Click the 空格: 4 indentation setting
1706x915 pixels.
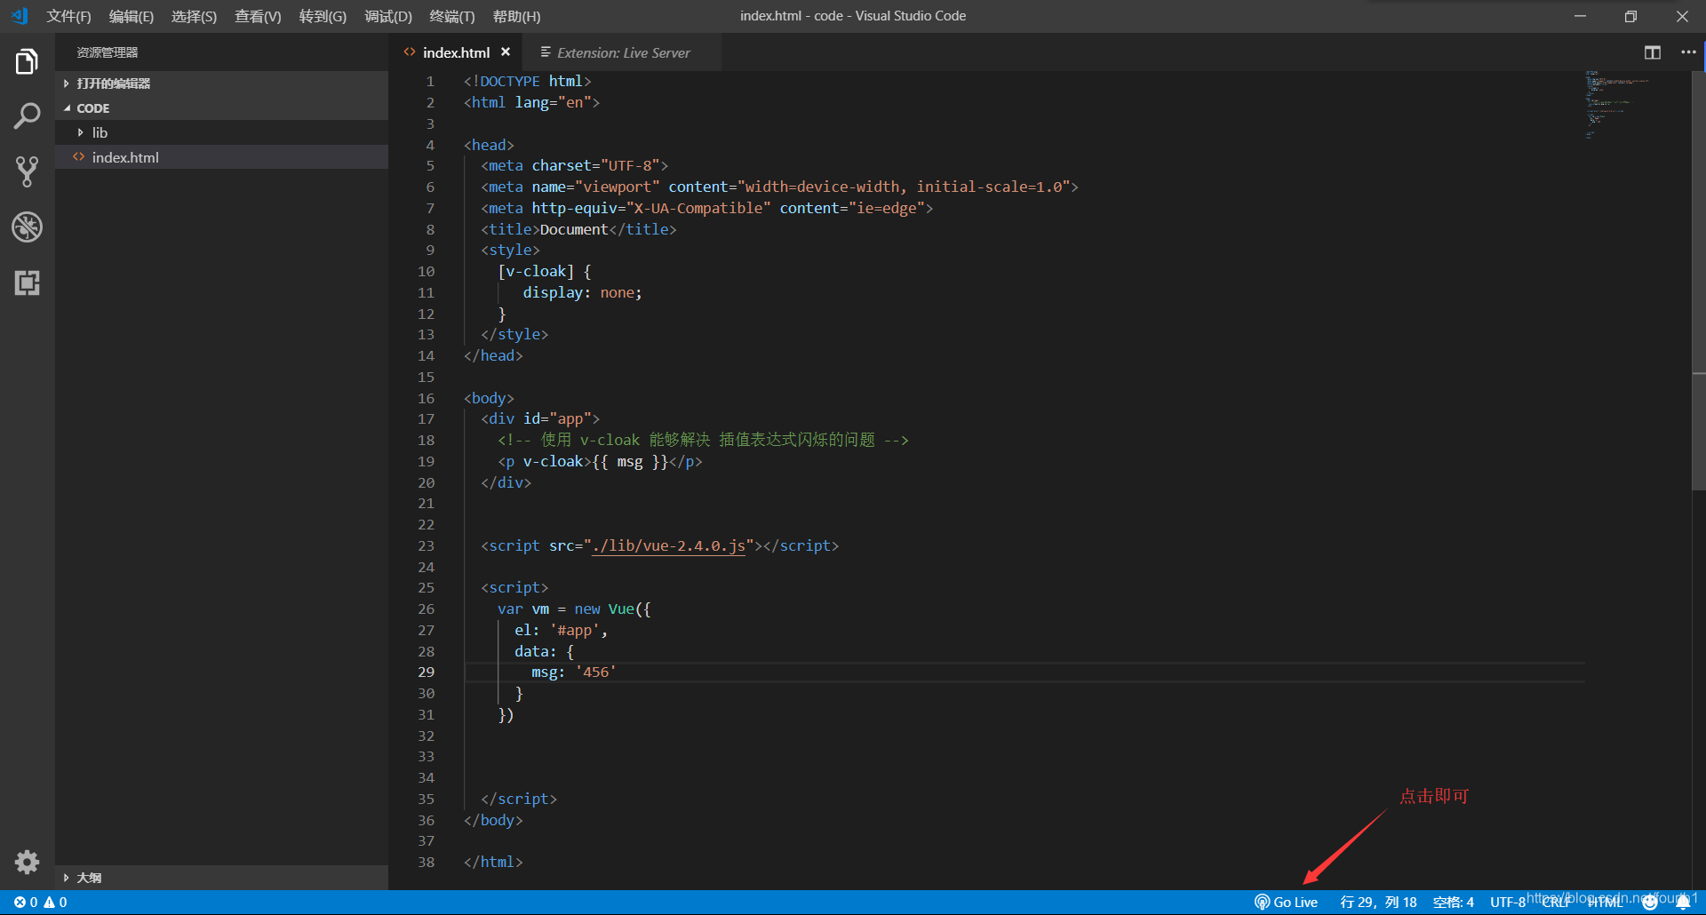click(x=1454, y=902)
